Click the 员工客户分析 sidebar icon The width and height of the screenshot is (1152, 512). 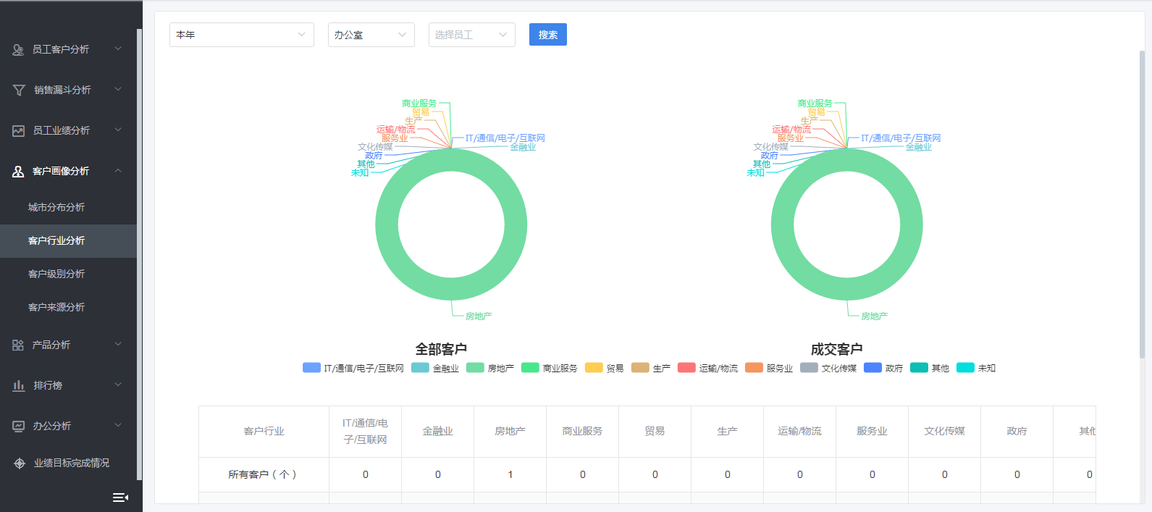point(18,50)
